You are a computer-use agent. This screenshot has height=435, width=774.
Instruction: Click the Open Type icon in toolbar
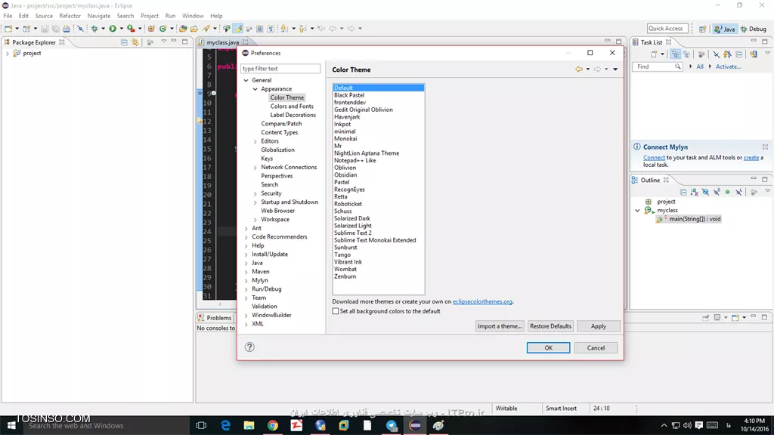[183, 29]
